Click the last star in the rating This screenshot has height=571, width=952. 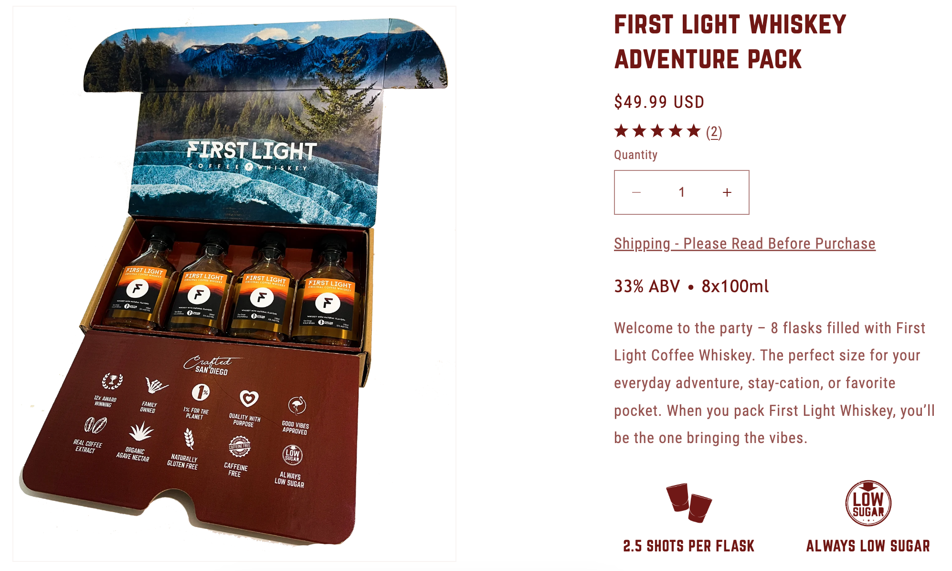(x=694, y=131)
